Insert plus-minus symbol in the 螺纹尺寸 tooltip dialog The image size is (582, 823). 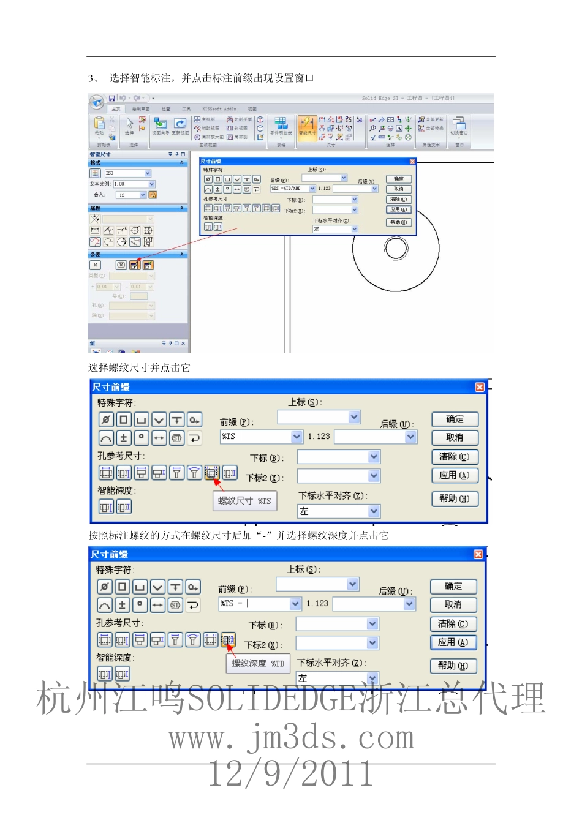point(123,437)
